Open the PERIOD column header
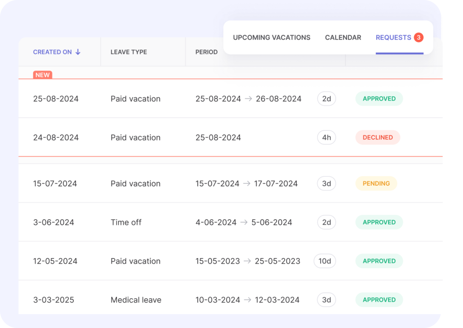This screenshot has height=328, width=463. (x=206, y=52)
